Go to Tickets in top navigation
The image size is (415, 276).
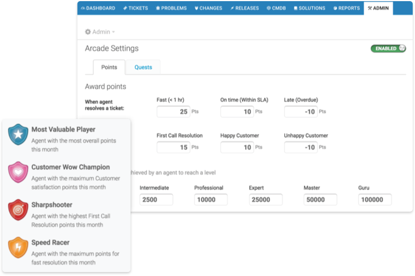pos(135,9)
